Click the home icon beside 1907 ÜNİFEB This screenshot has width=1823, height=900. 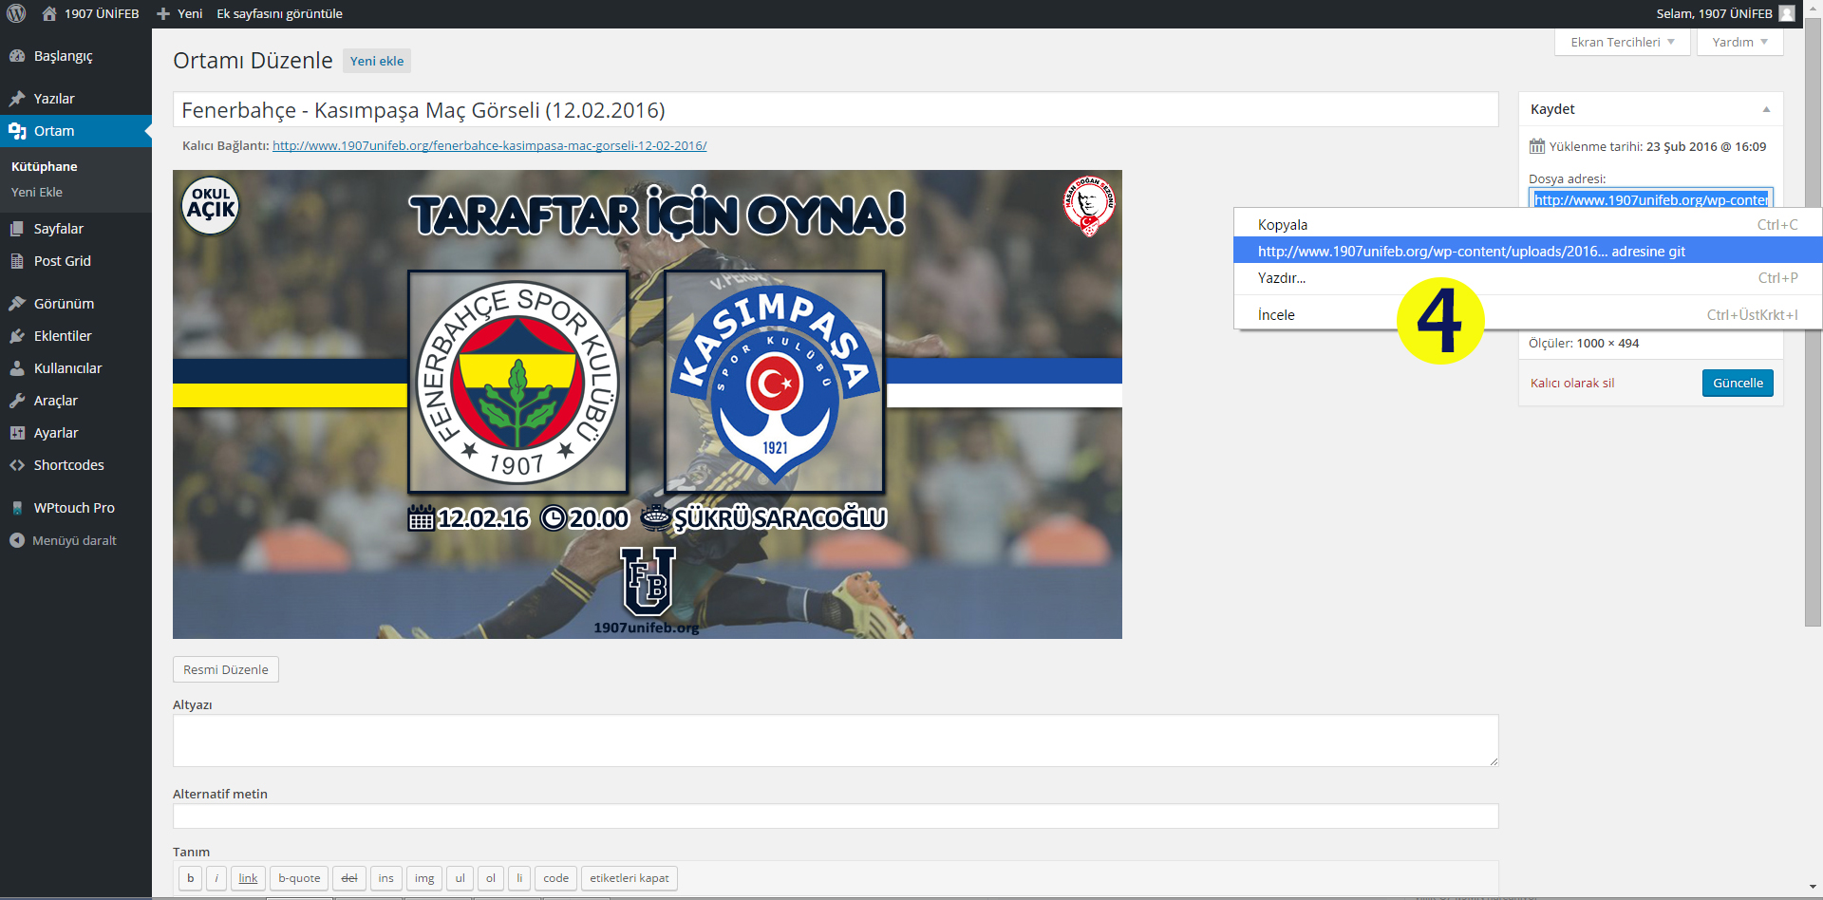(49, 14)
